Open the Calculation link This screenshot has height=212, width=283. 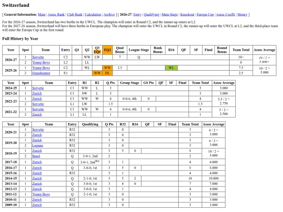[x=93, y=15]
